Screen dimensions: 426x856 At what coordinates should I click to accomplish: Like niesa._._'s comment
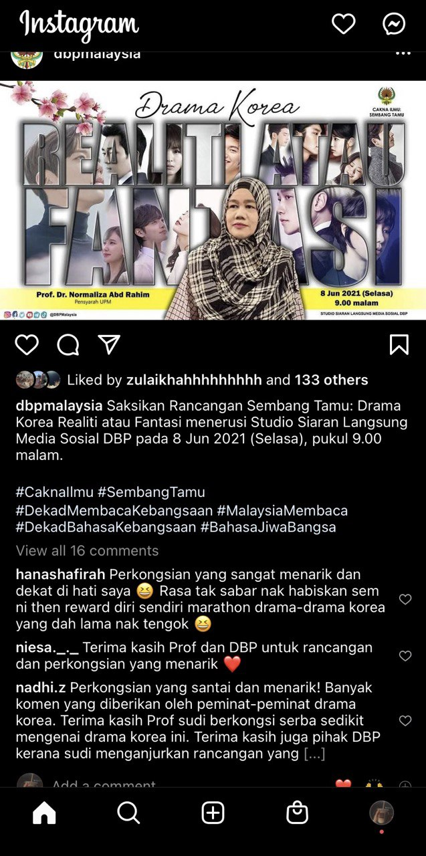click(405, 656)
